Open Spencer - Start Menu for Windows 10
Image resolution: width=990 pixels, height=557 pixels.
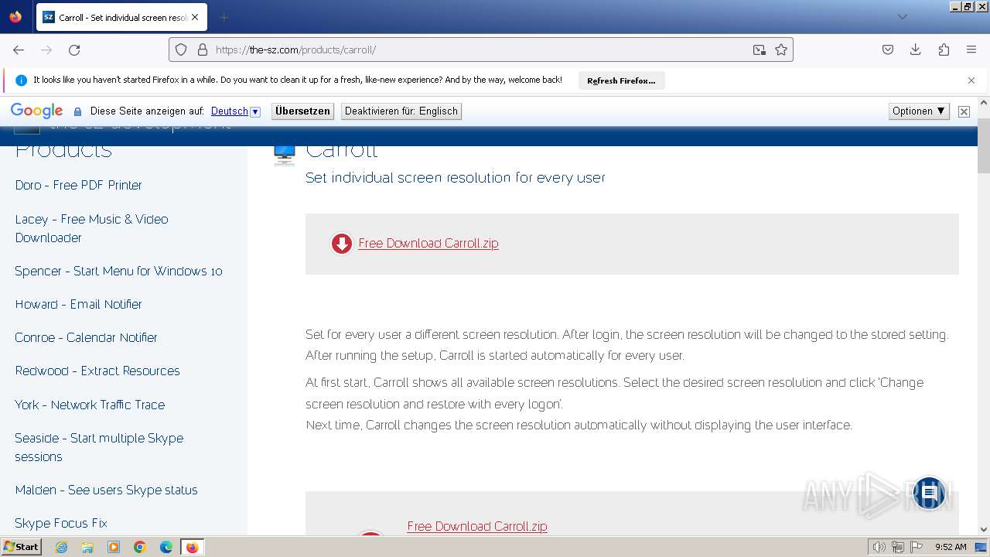[x=118, y=271]
